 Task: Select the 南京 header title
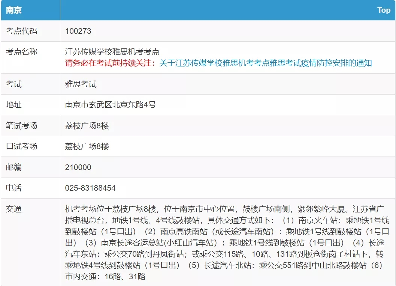[x=13, y=10]
